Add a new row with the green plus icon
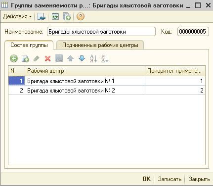This screenshot has height=186, width=213. [14, 58]
